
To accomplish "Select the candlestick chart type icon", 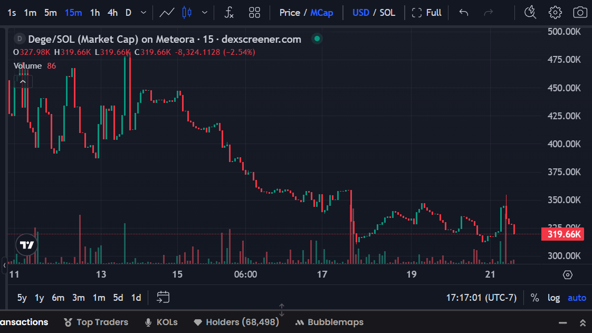I will pyautogui.click(x=186, y=13).
